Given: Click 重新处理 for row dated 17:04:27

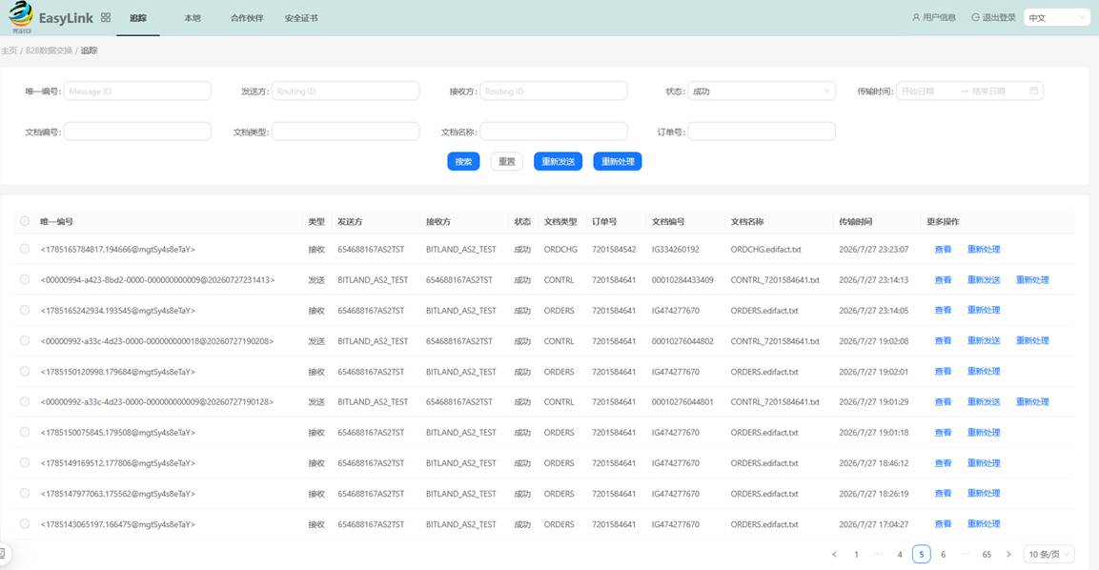Looking at the screenshot, I should tap(984, 523).
